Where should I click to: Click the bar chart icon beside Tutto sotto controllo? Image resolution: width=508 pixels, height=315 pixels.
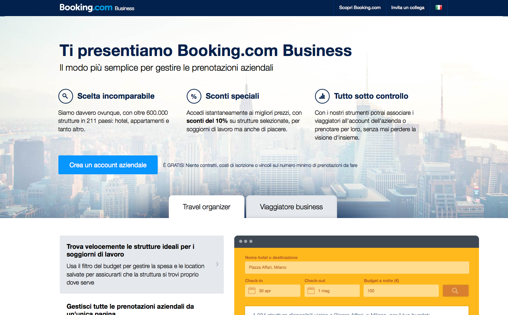click(322, 96)
